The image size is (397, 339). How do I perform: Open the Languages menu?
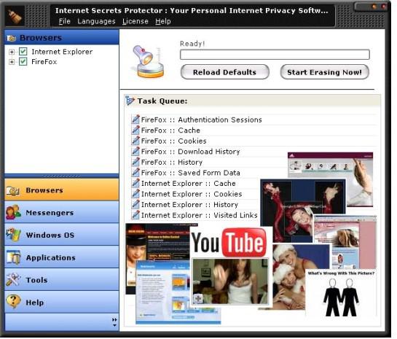(96, 21)
